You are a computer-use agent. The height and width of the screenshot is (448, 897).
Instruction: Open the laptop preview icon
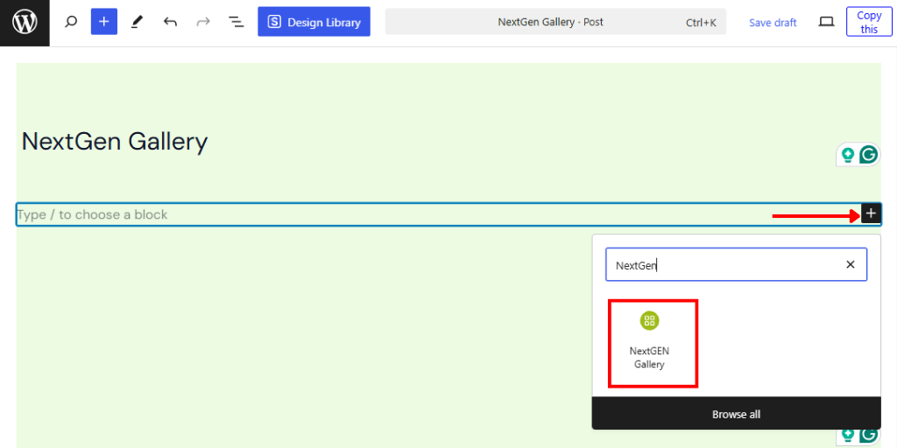826,22
